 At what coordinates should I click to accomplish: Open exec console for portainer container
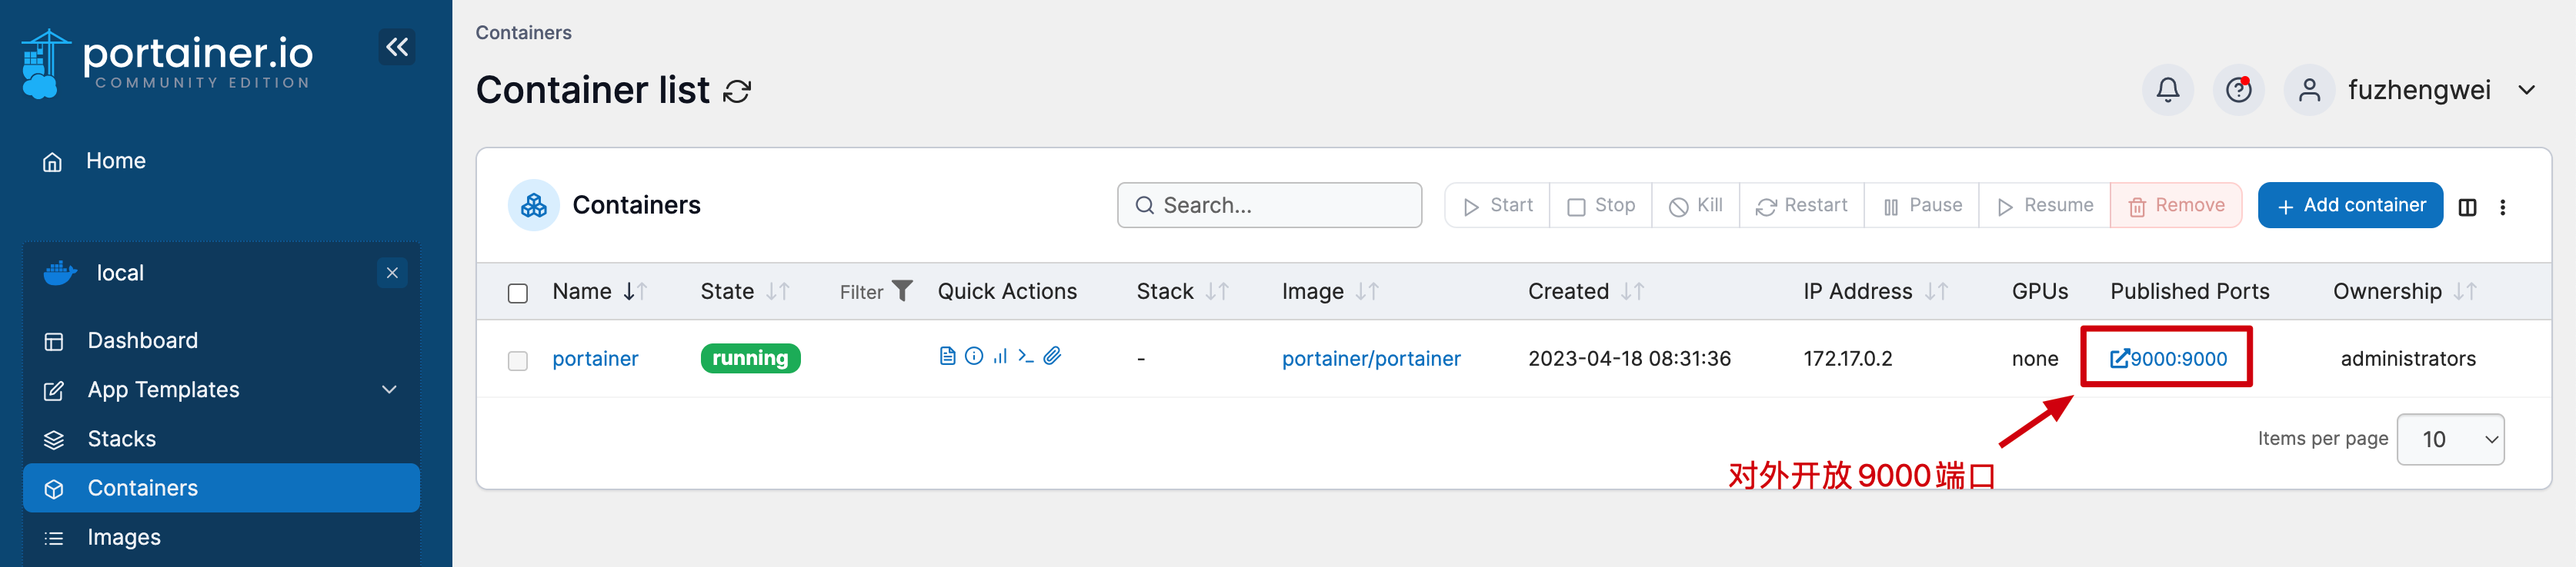[x=1025, y=356]
